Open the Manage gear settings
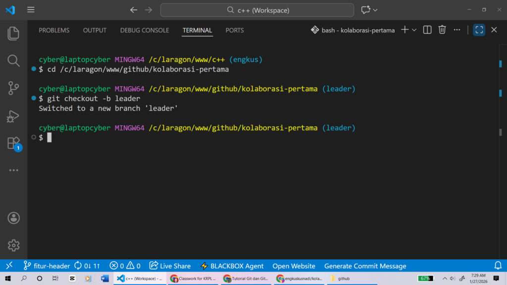 coord(13,245)
